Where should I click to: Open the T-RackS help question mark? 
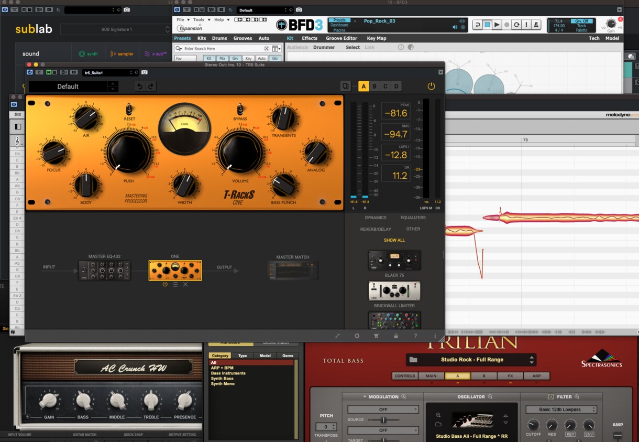[415, 336]
